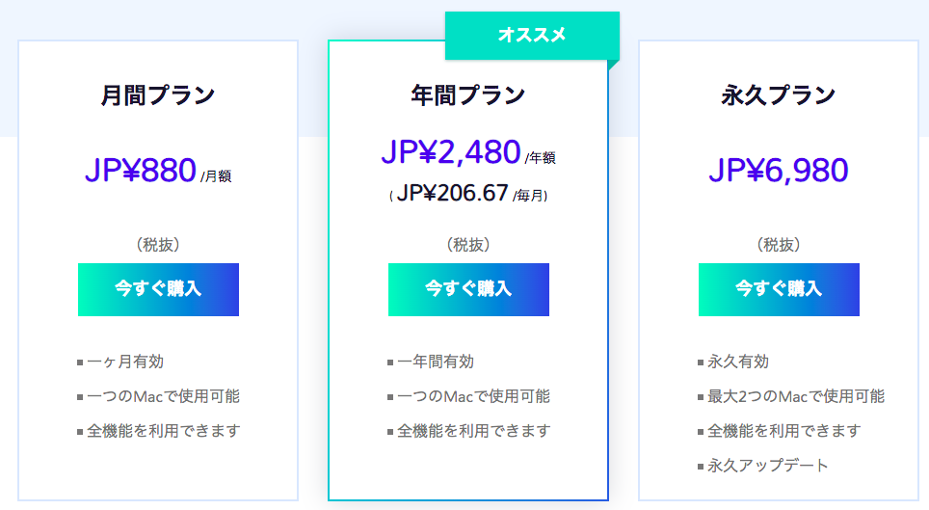Click the 最大2つのMacで使用可能 feature

pos(796,396)
